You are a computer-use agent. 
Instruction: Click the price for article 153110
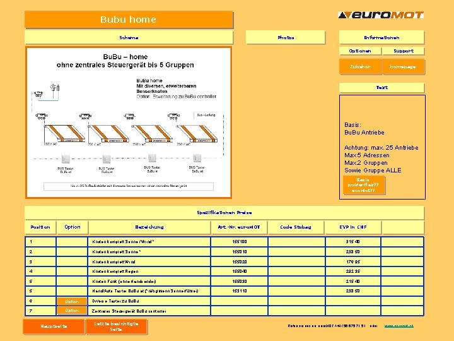(x=352, y=291)
